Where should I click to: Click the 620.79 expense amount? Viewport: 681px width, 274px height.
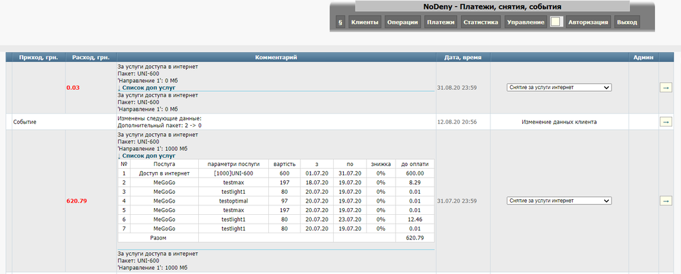tap(78, 201)
